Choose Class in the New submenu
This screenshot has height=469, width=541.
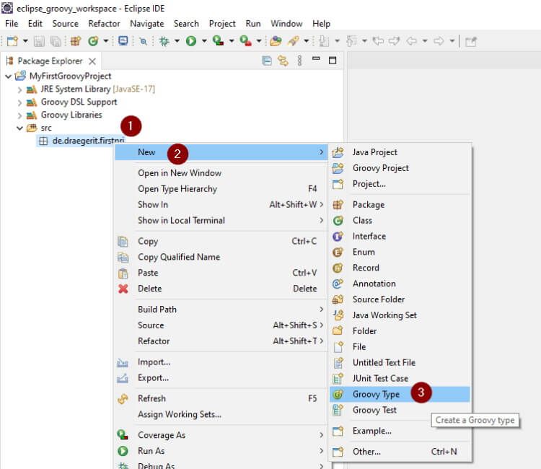(x=362, y=221)
